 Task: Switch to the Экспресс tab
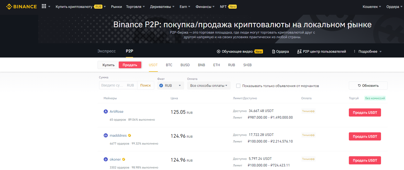point(106,51)
